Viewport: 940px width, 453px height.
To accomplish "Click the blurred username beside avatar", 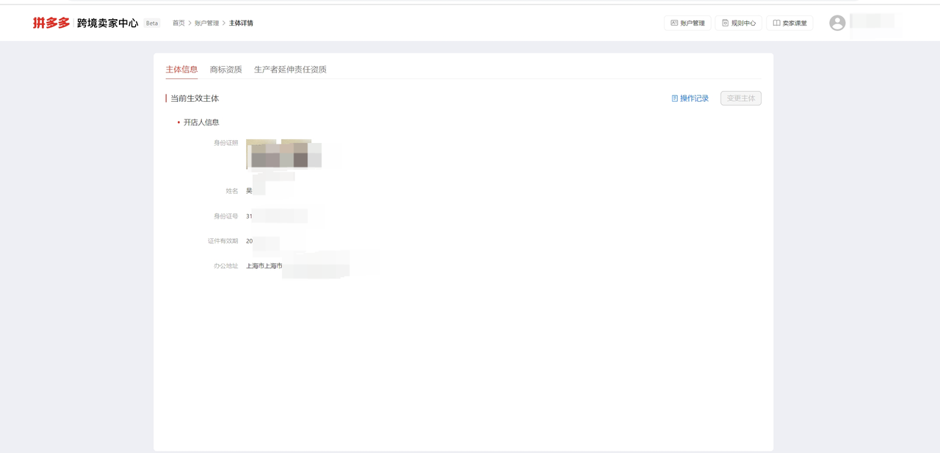I will pyautogui.click(x=872, y=23).
